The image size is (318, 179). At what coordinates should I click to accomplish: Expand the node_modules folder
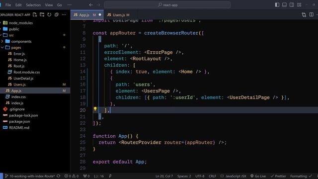click(21, 23)
